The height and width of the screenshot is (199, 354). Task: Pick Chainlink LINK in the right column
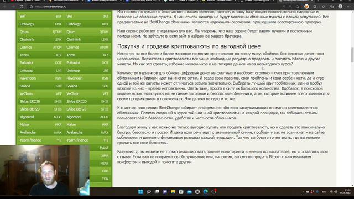(x=87, y=39)
